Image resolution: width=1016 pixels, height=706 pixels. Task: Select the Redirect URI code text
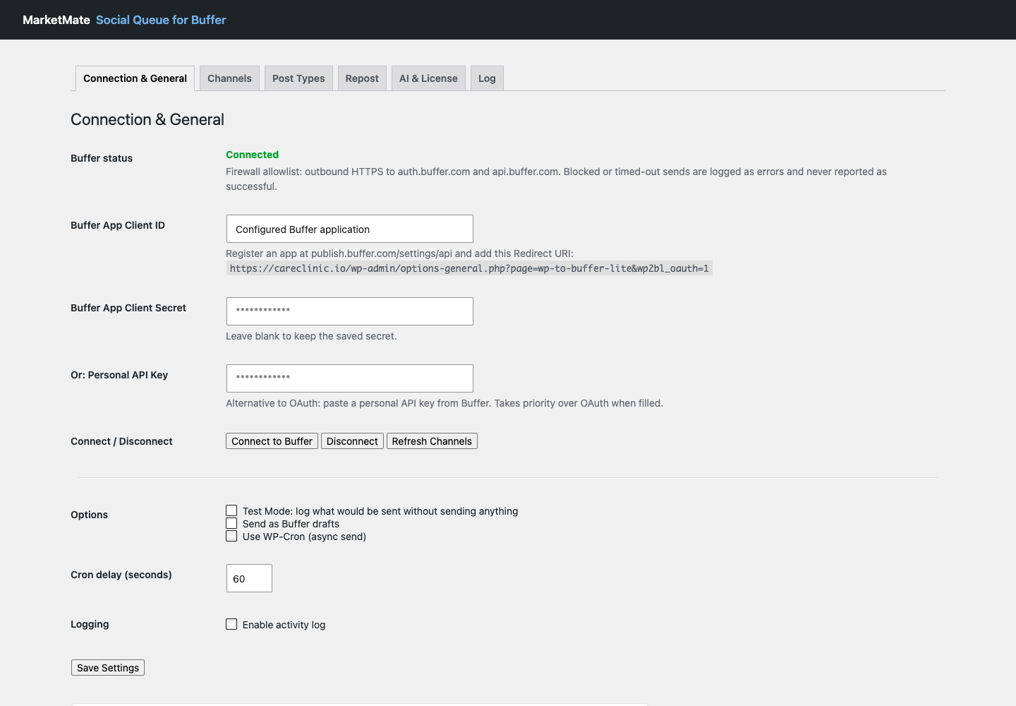point(469,268)
